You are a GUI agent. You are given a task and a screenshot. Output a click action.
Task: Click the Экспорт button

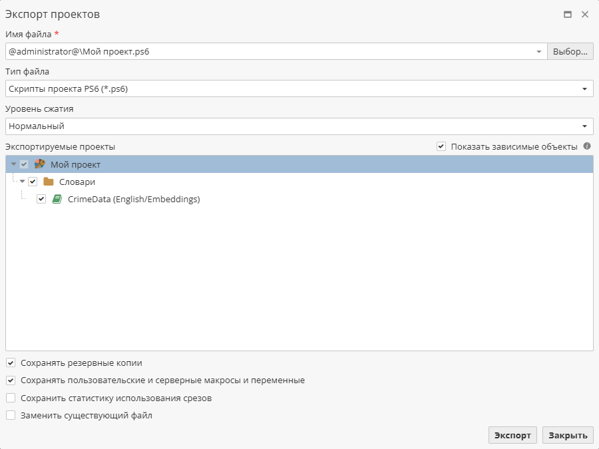pyautogui.click(x=512, y=434)
